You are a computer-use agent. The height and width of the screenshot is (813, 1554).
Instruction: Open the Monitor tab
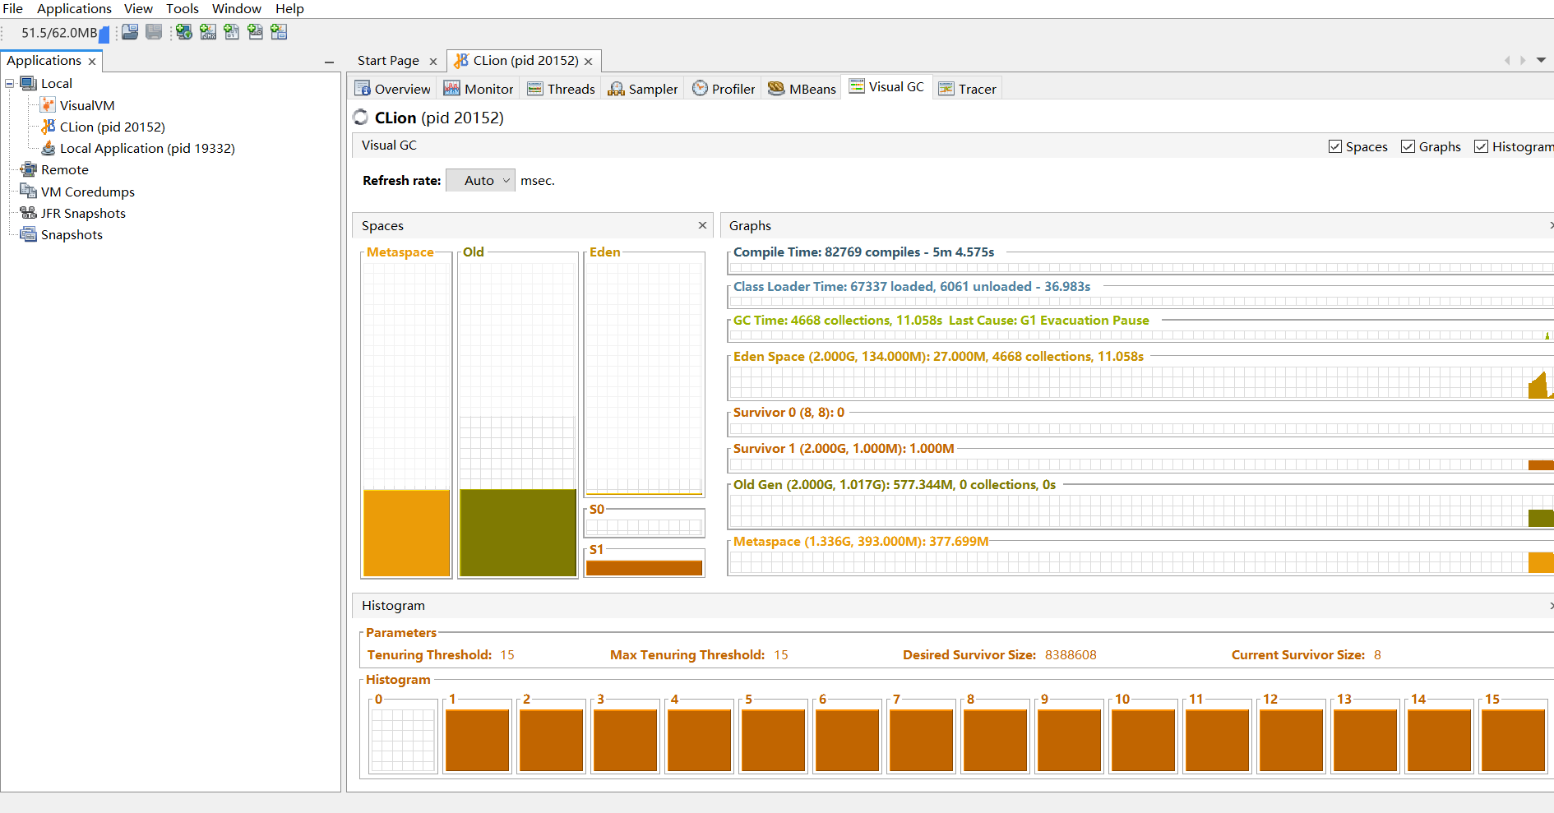[x=479, y=89]
